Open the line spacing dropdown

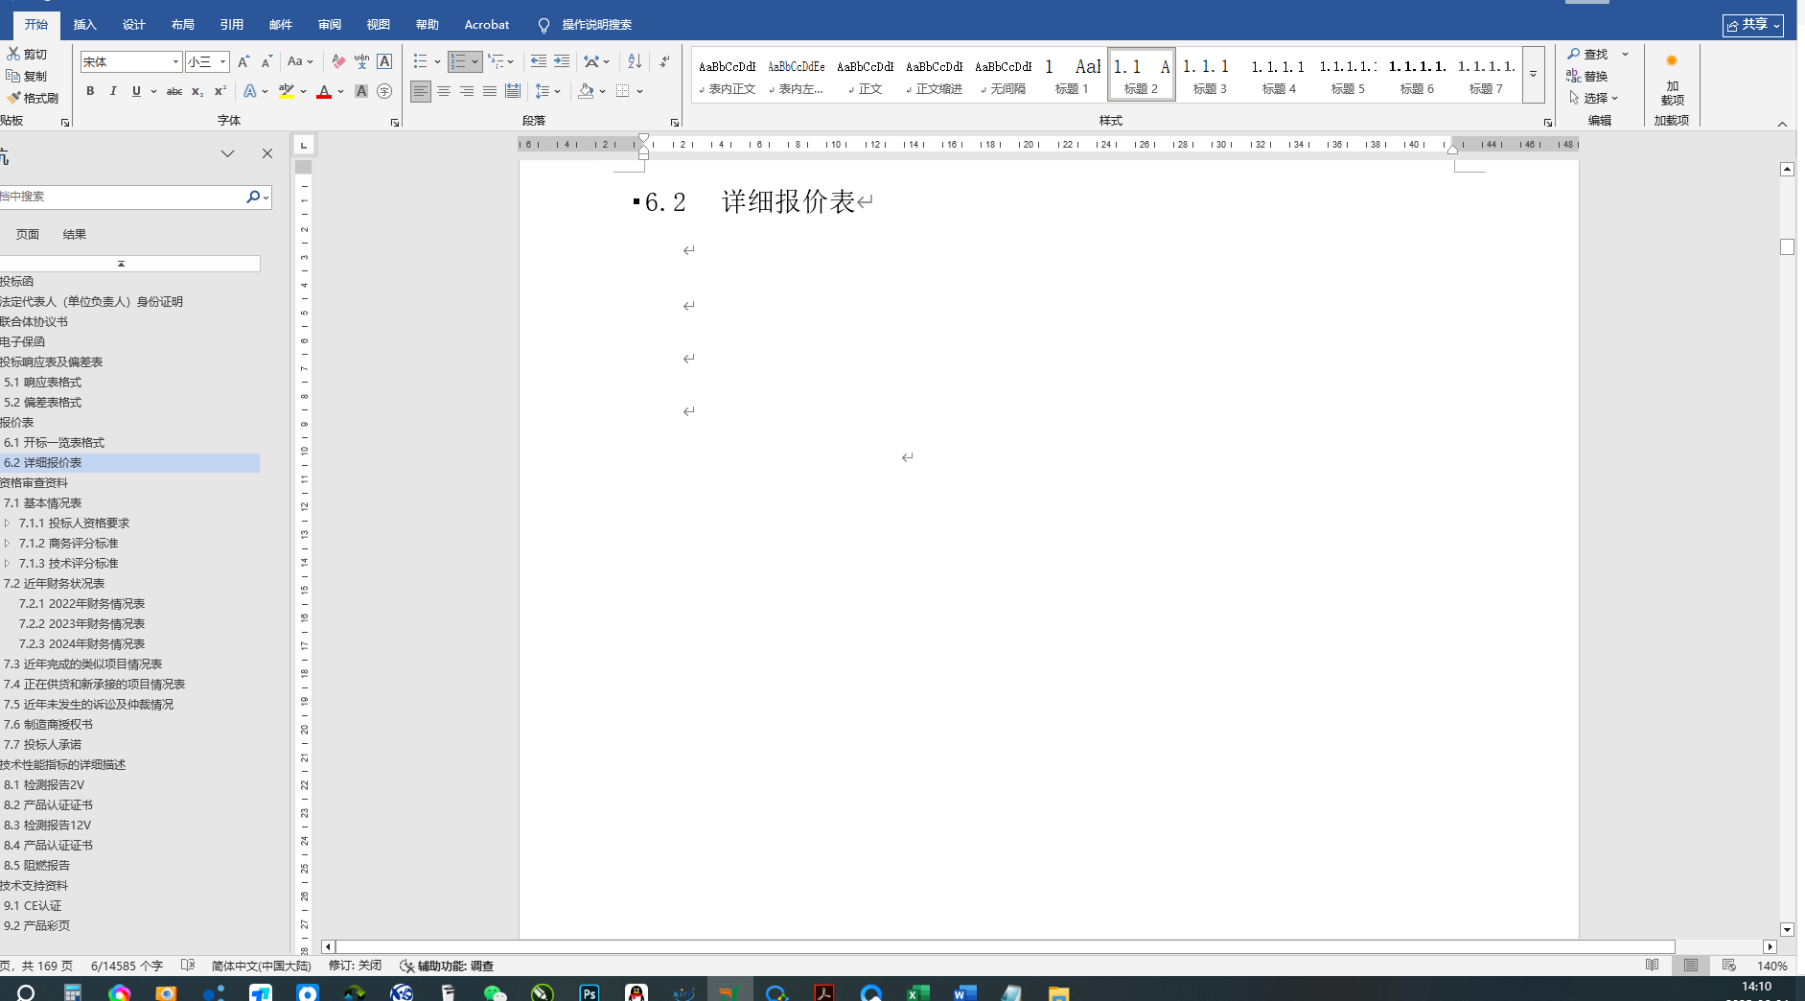547,91
